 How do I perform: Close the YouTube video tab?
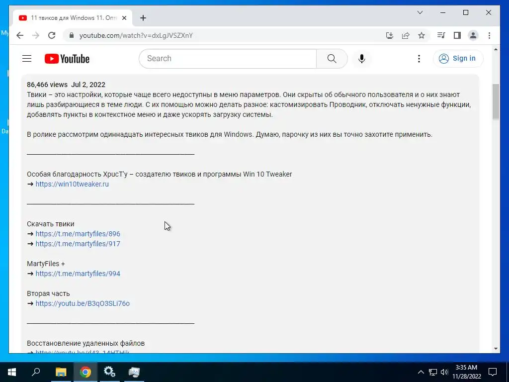click(124, 18)
